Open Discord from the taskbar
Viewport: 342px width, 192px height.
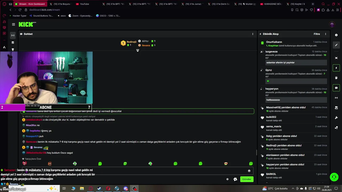(126, 189)
